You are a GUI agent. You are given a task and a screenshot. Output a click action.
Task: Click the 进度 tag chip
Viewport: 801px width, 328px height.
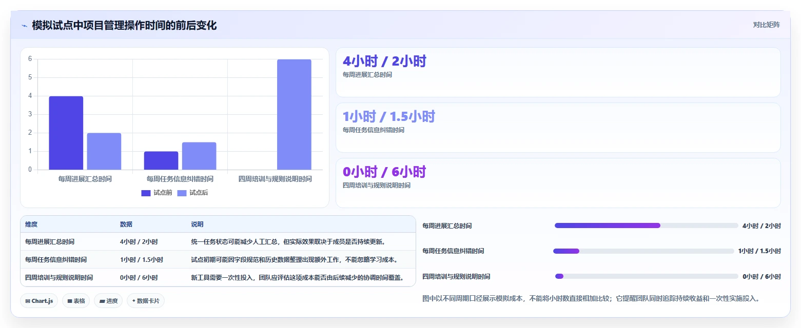tap(108, 301)
